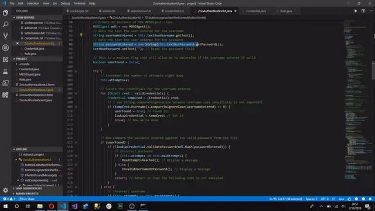Open the Selection menu
This screenshot has height=211, width=375.
(33, 4)
